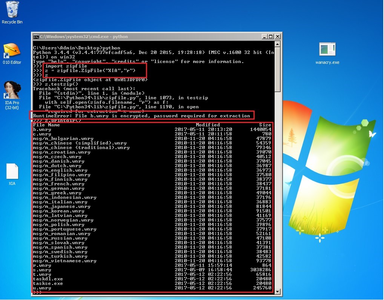This screenshot has width=384, height=300.
Task: Click msg/m_greek.wnry entry
Action: 57,193
